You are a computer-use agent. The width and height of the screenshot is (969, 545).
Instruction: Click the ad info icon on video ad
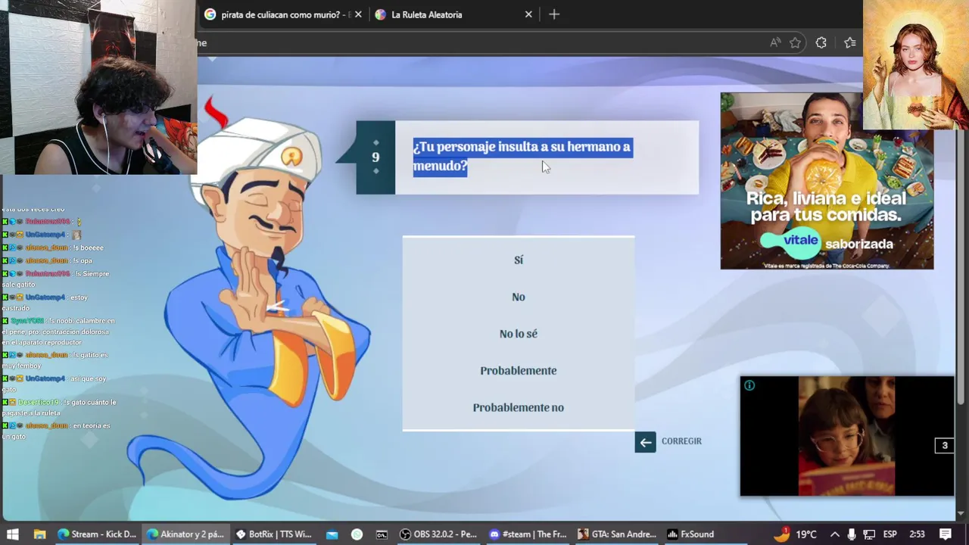pyautogui.click(x=749, y=386)
